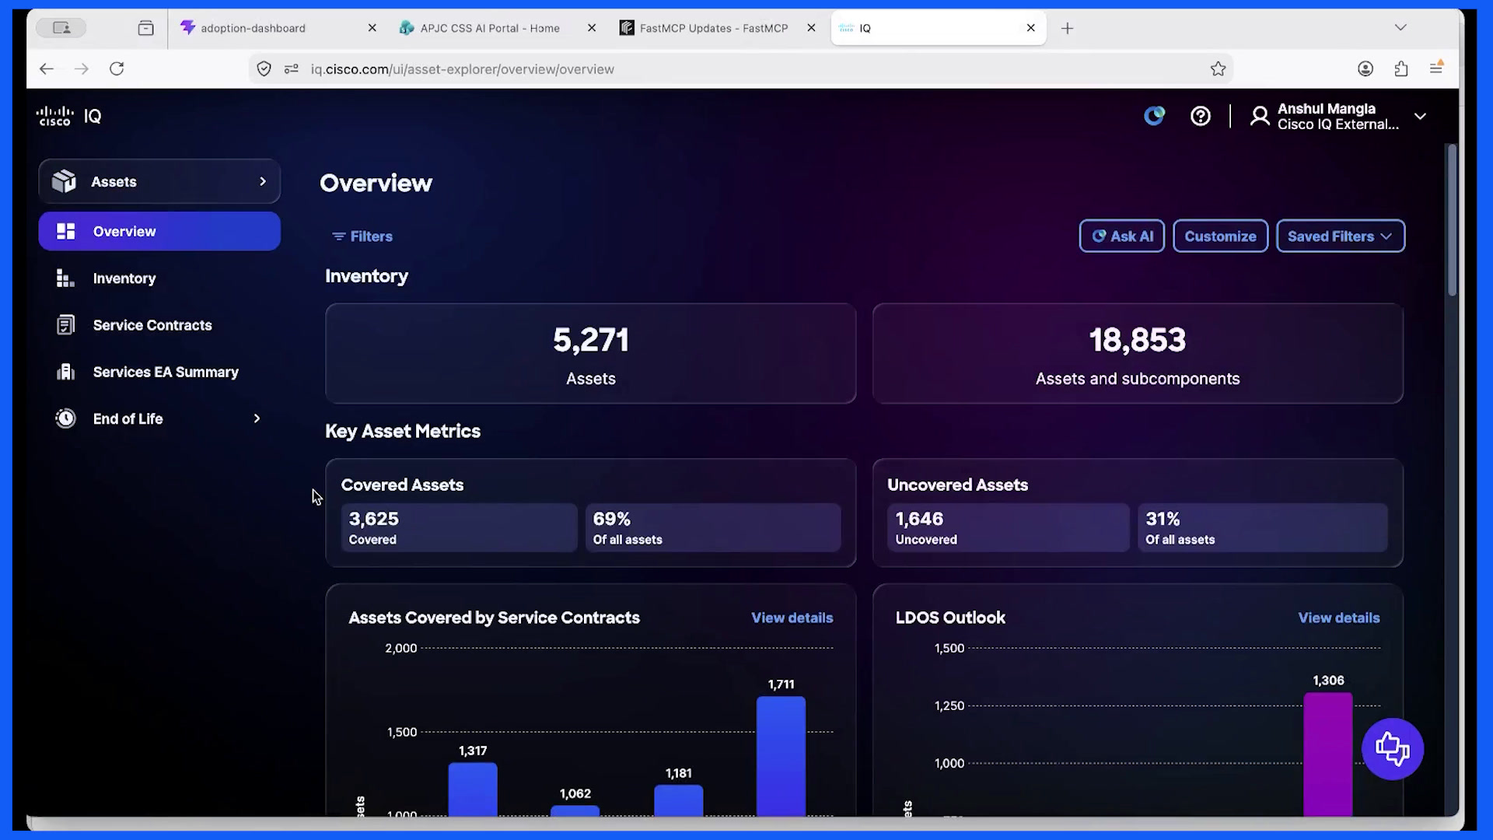Click the Customize button
1493x840 pixels.
1220,236
